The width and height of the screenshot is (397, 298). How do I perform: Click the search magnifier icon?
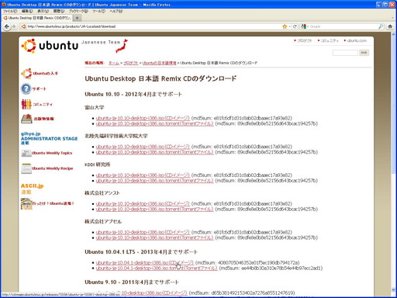[381, 26]
